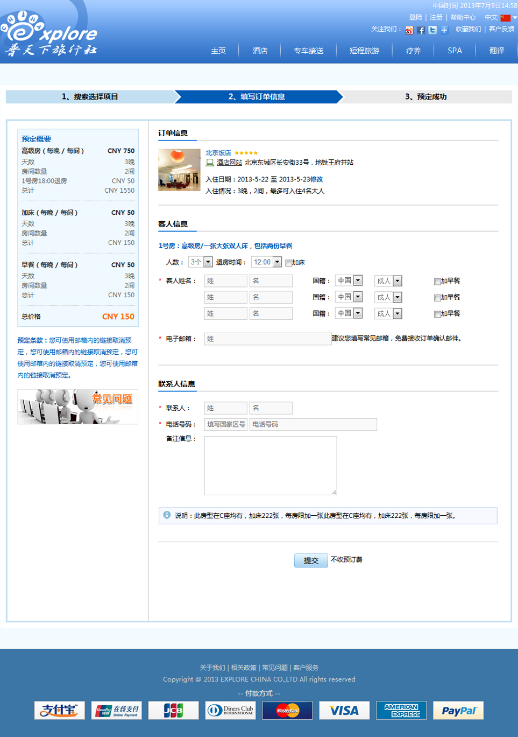518x737 pixels.
Task: Open the Twitter social icon
Action: tap(432, 30)
